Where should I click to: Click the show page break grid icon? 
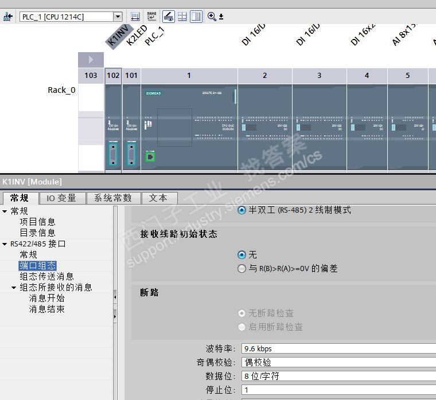pyautogui.click(x=182, y=17)
